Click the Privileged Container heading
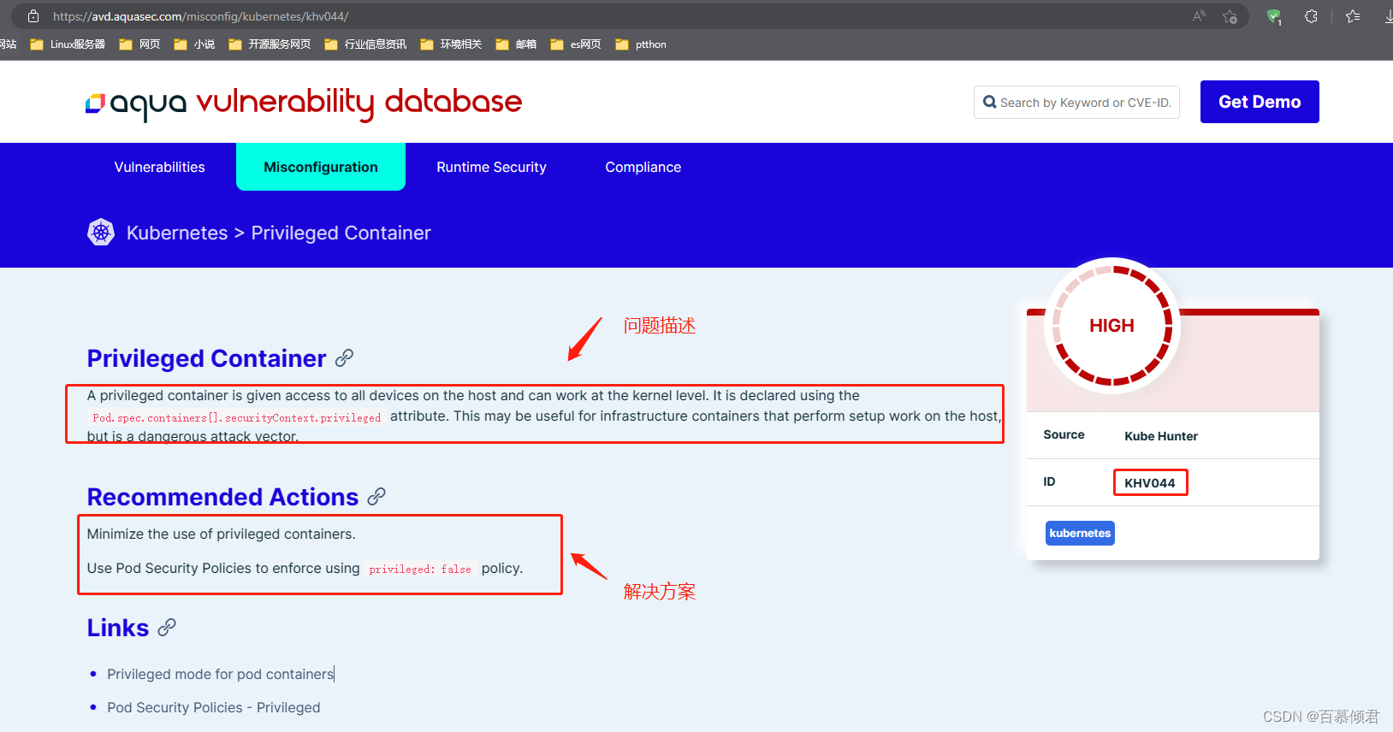 tap(206, 358)
